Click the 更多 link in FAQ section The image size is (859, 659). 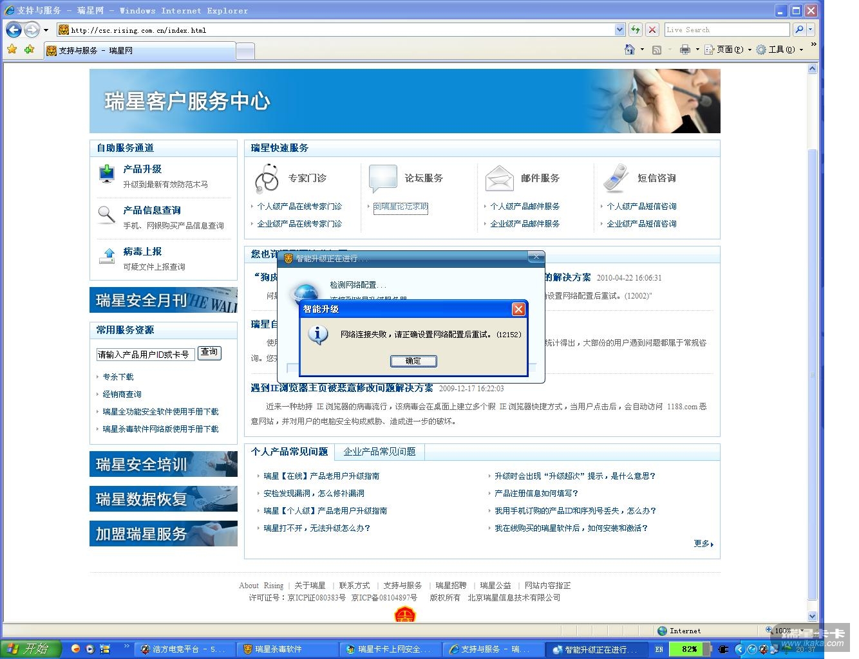(x=703, y=544)
